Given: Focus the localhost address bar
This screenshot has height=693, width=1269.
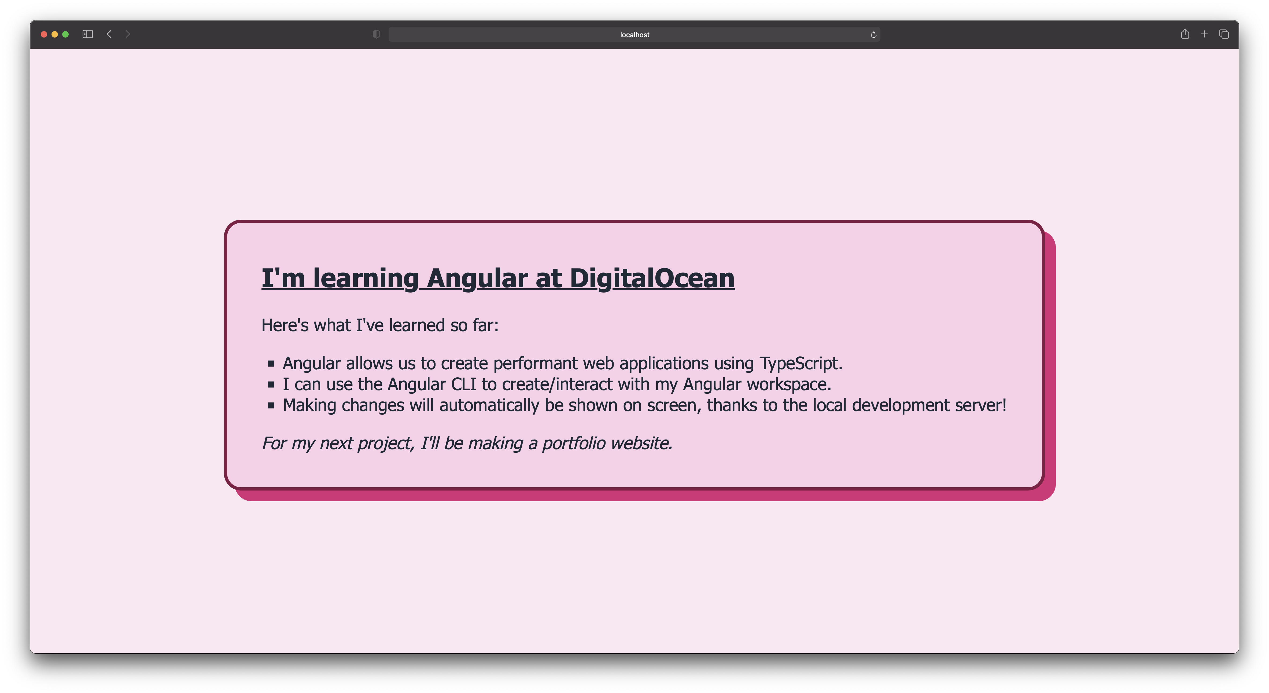Looking at the screenshot, I should (634, 35).
